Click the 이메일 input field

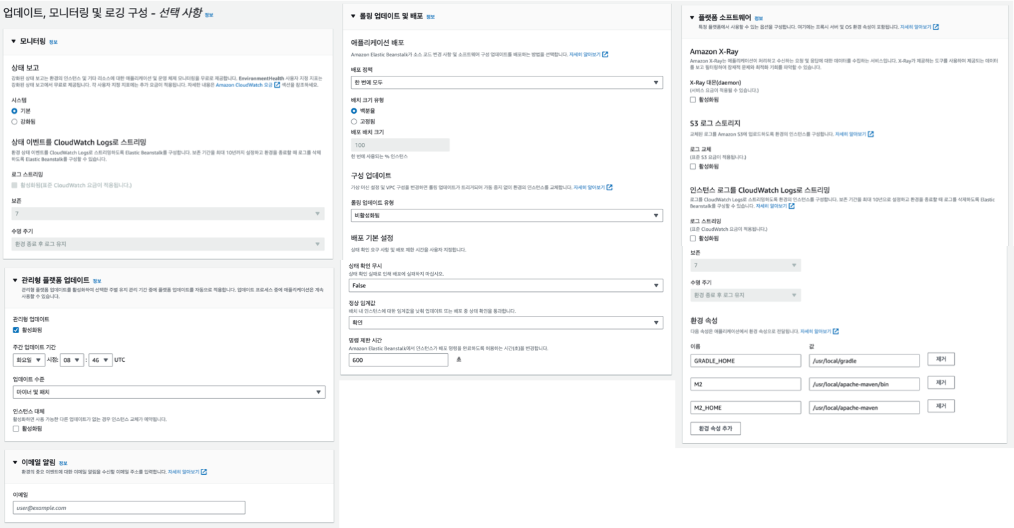tap(129, 507)
